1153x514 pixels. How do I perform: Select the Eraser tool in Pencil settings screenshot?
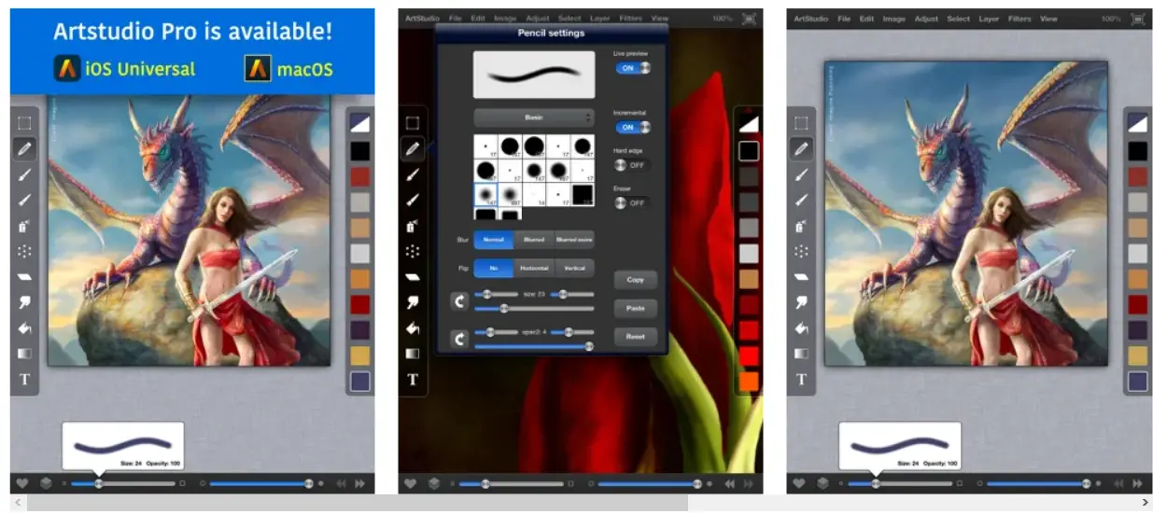click(x=413, y=276)
